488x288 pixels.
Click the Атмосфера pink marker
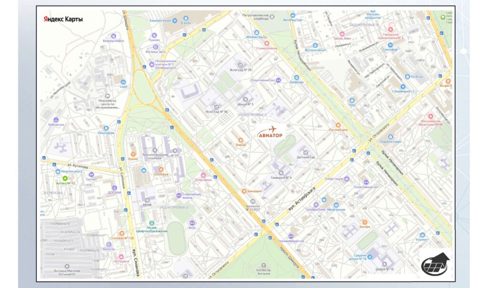pos(203,175)
